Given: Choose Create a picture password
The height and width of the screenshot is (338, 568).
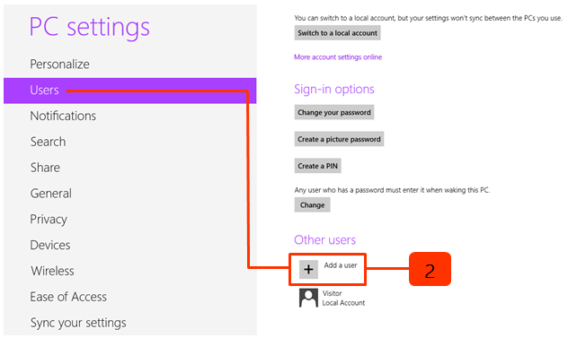Looking at the screenshot, I should [x=339, y=139].
